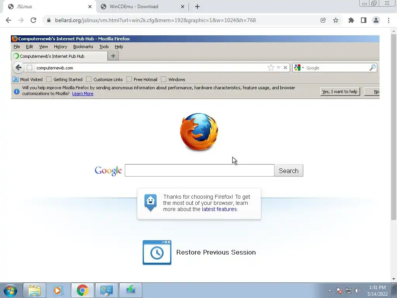
Task: Open Most Visited bookmarks folder
Action: coord(28,79)
